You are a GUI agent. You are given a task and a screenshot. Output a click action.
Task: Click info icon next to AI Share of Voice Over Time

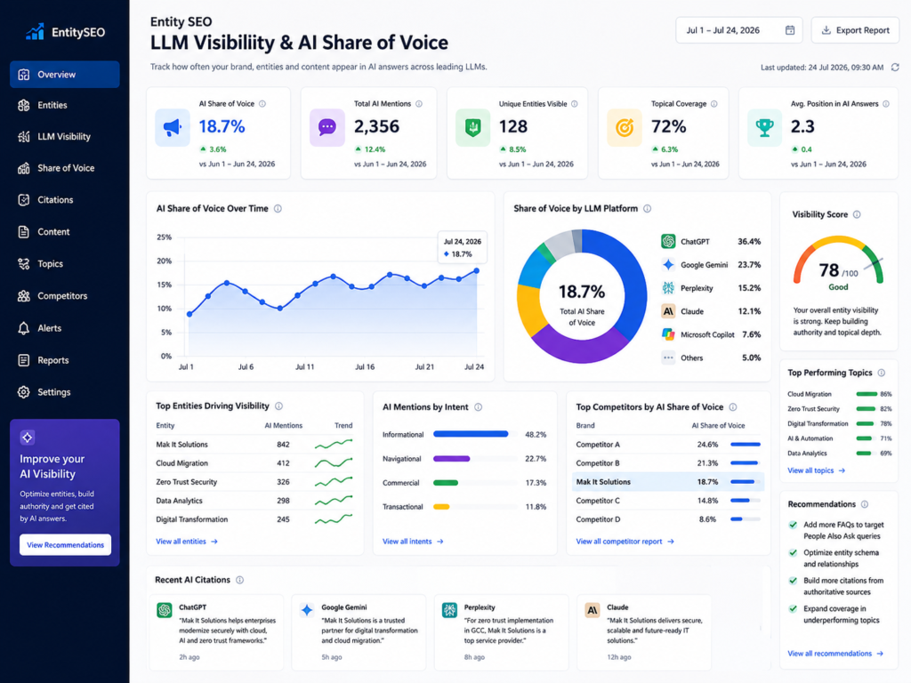point(278,208)
